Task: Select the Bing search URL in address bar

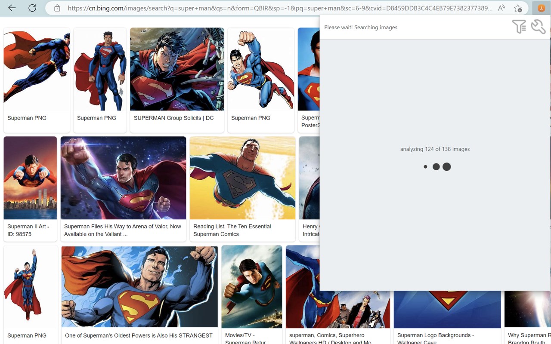Action: point(280,8)
